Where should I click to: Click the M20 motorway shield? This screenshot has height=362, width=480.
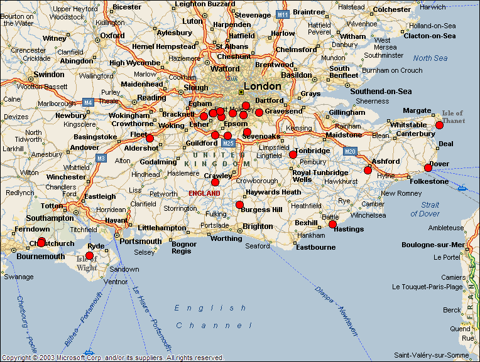tap(350, 151)
